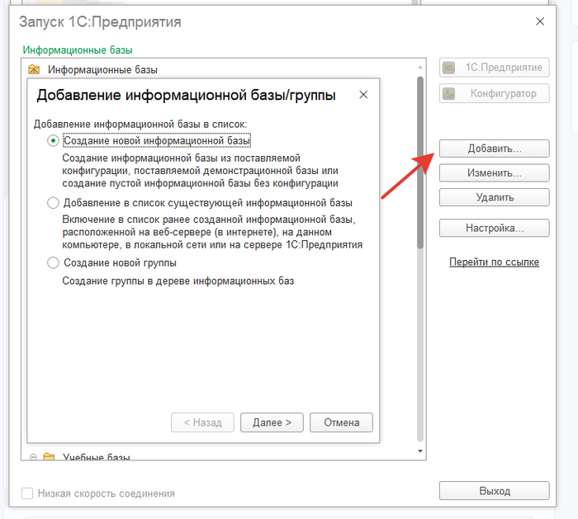Click the 'Далее >' button

(x=272, y=422)
